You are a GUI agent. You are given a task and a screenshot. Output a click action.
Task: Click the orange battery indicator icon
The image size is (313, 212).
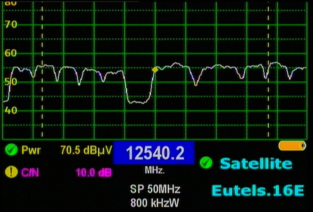[292, 146]
